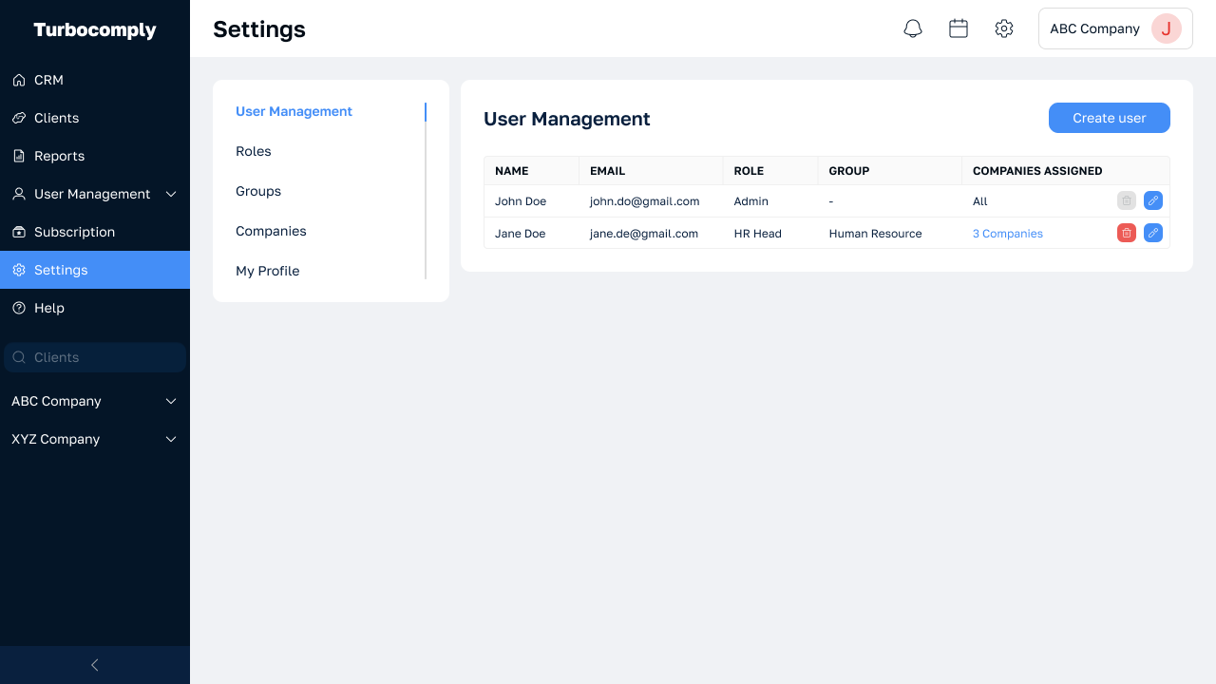Click the search magnifier icon
Image resolution: width=1216 pixels, height=684 pixels.
(19, 357)
